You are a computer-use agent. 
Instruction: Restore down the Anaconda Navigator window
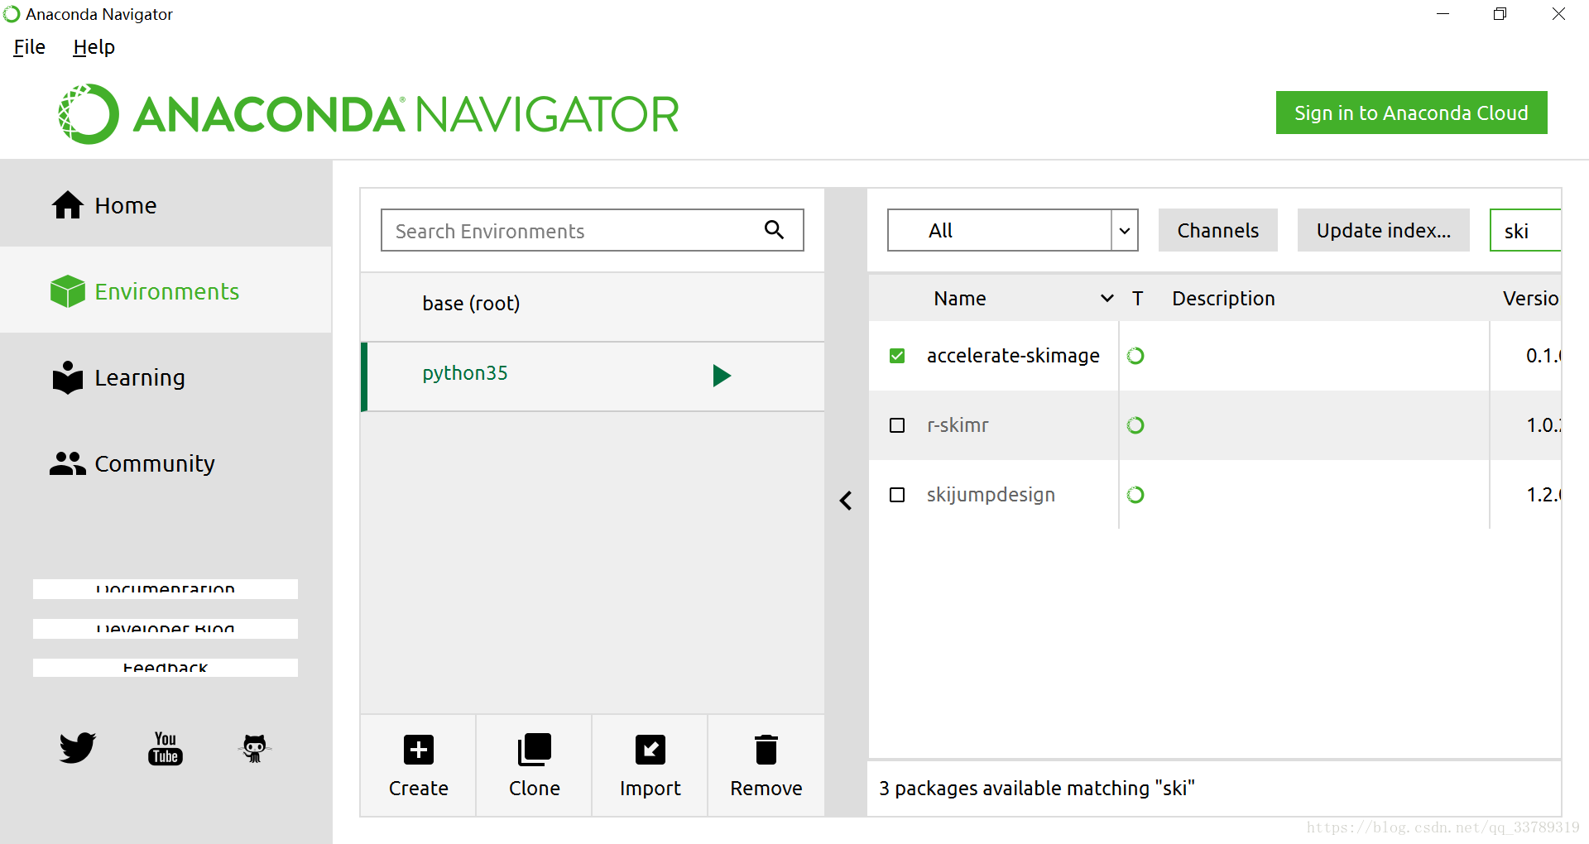1500,14
